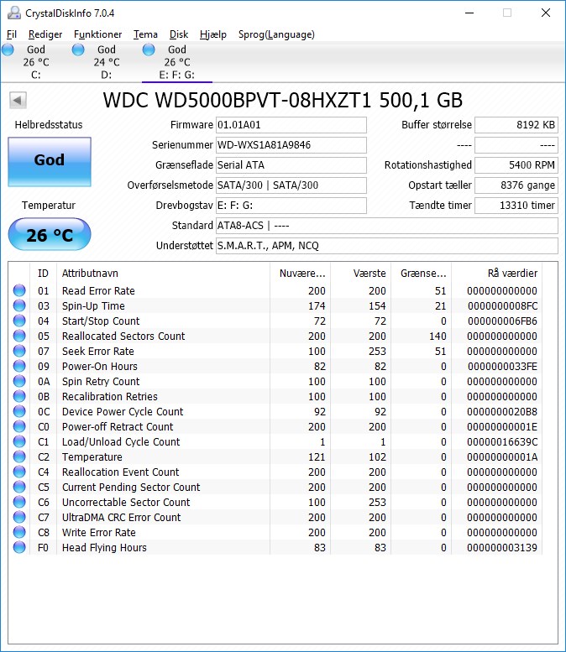The height and width of the screenshot is (652, 566).
Task: Open the Disk menu
Action: coord(179,34)
